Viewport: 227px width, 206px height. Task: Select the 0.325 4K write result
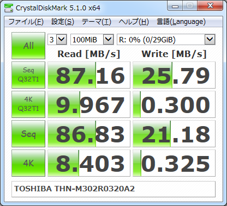coord(174,163)
